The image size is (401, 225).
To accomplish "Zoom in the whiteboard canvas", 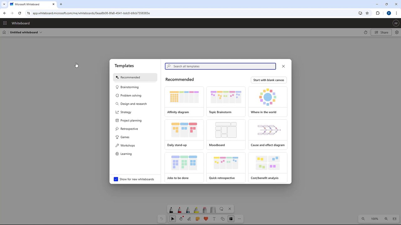I will 386,219.
